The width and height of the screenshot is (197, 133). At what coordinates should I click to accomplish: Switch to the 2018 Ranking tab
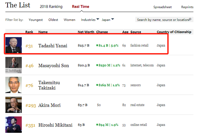(x=51, y=6)
